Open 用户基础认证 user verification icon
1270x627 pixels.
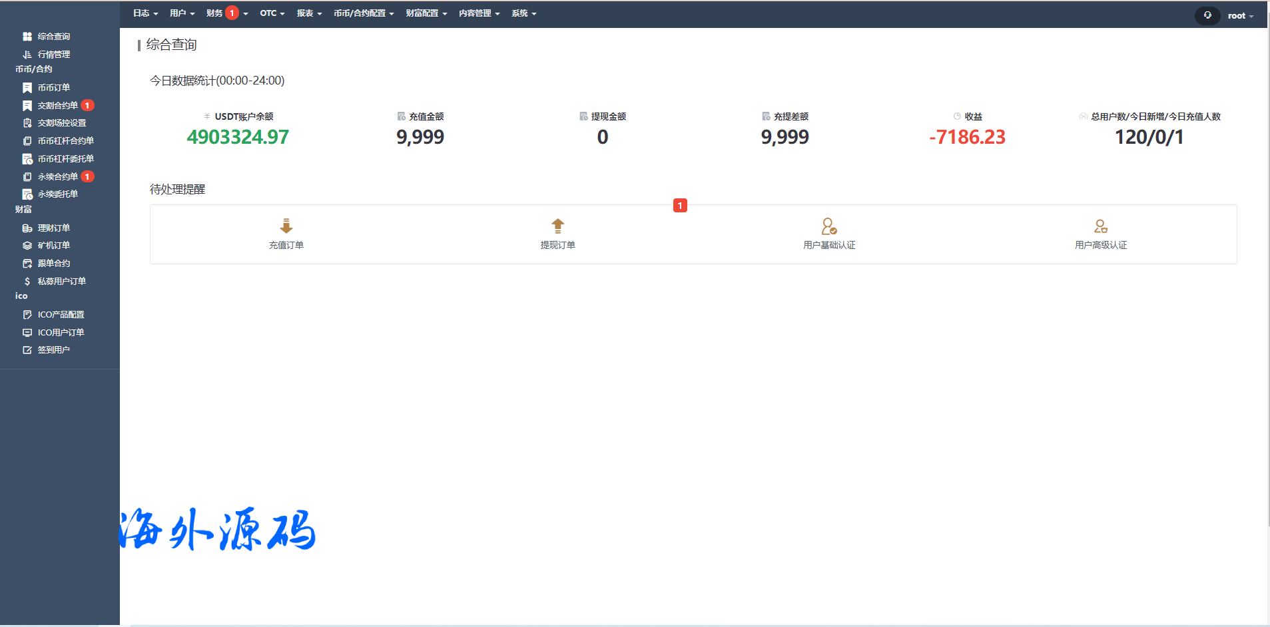click(828, 226)
